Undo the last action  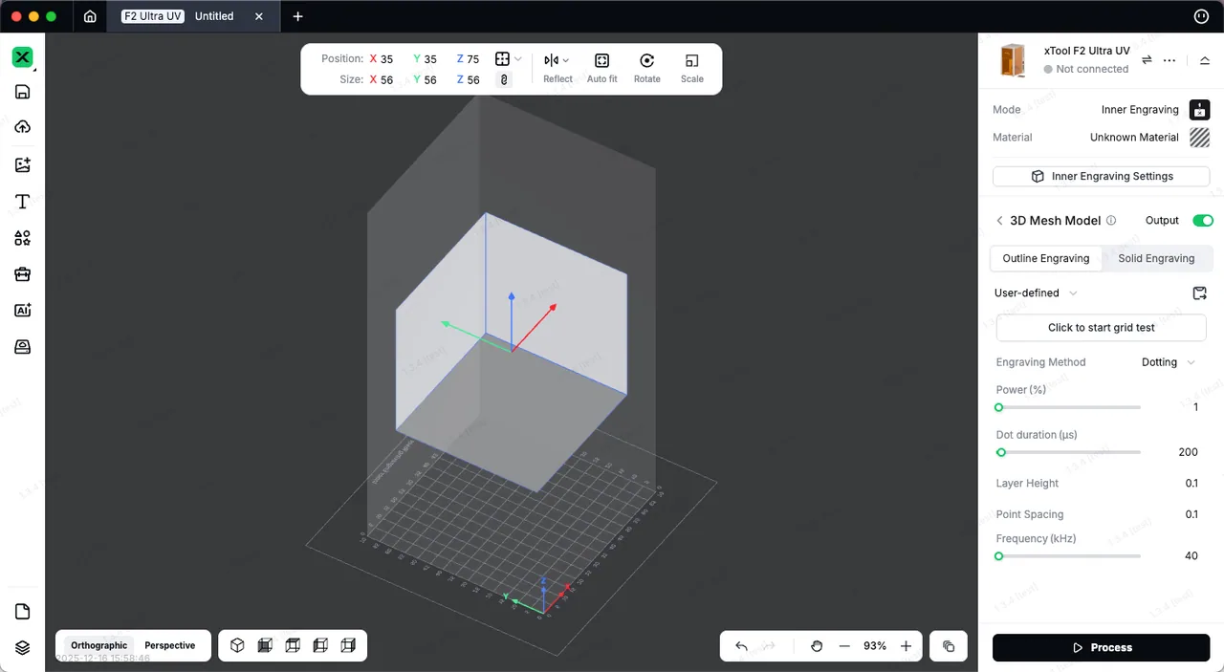741,646
